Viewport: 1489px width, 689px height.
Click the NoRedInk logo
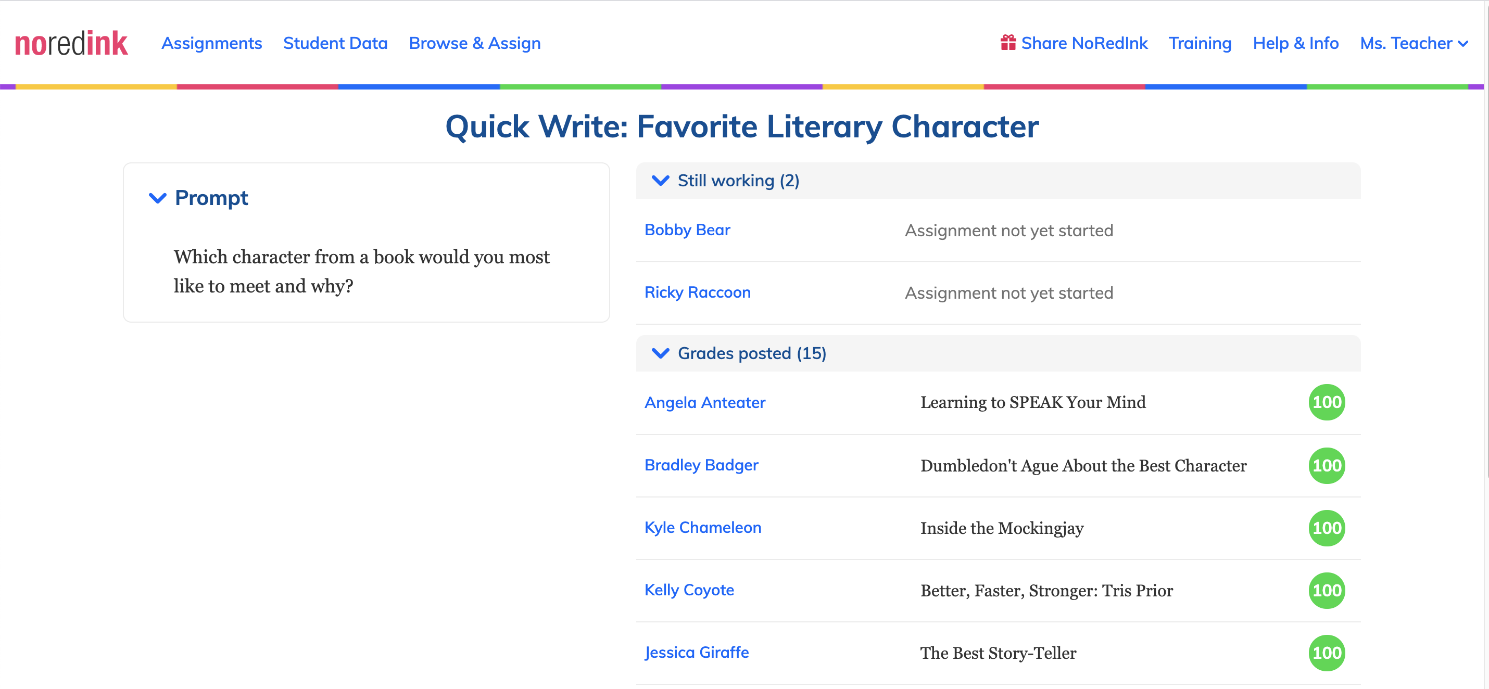[x=71, y=44]
